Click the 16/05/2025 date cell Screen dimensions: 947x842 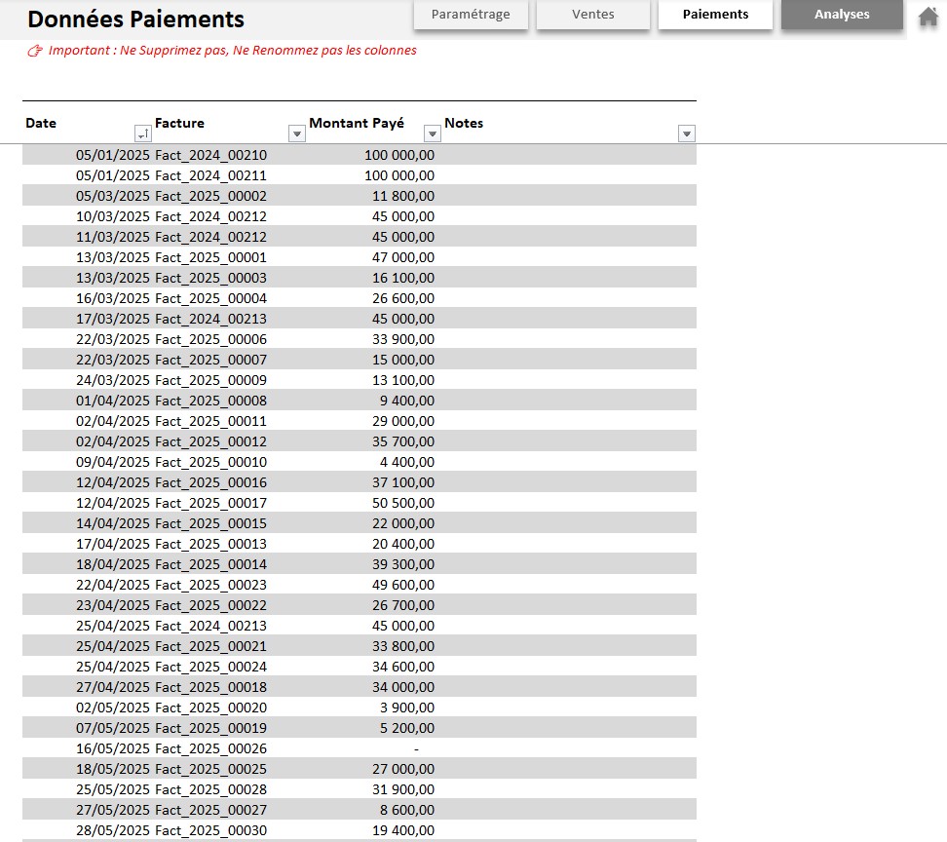tap(112, 748)
